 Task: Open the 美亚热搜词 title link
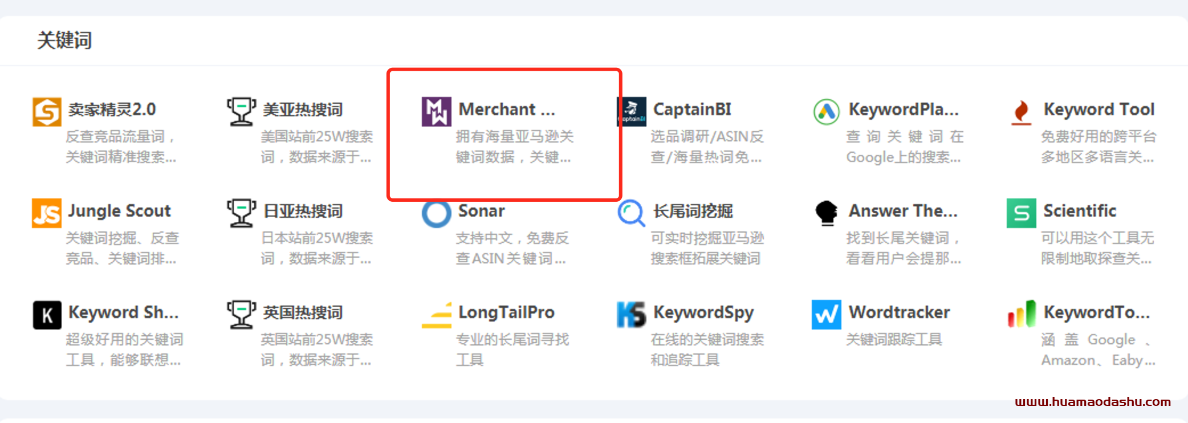[303, 109]
